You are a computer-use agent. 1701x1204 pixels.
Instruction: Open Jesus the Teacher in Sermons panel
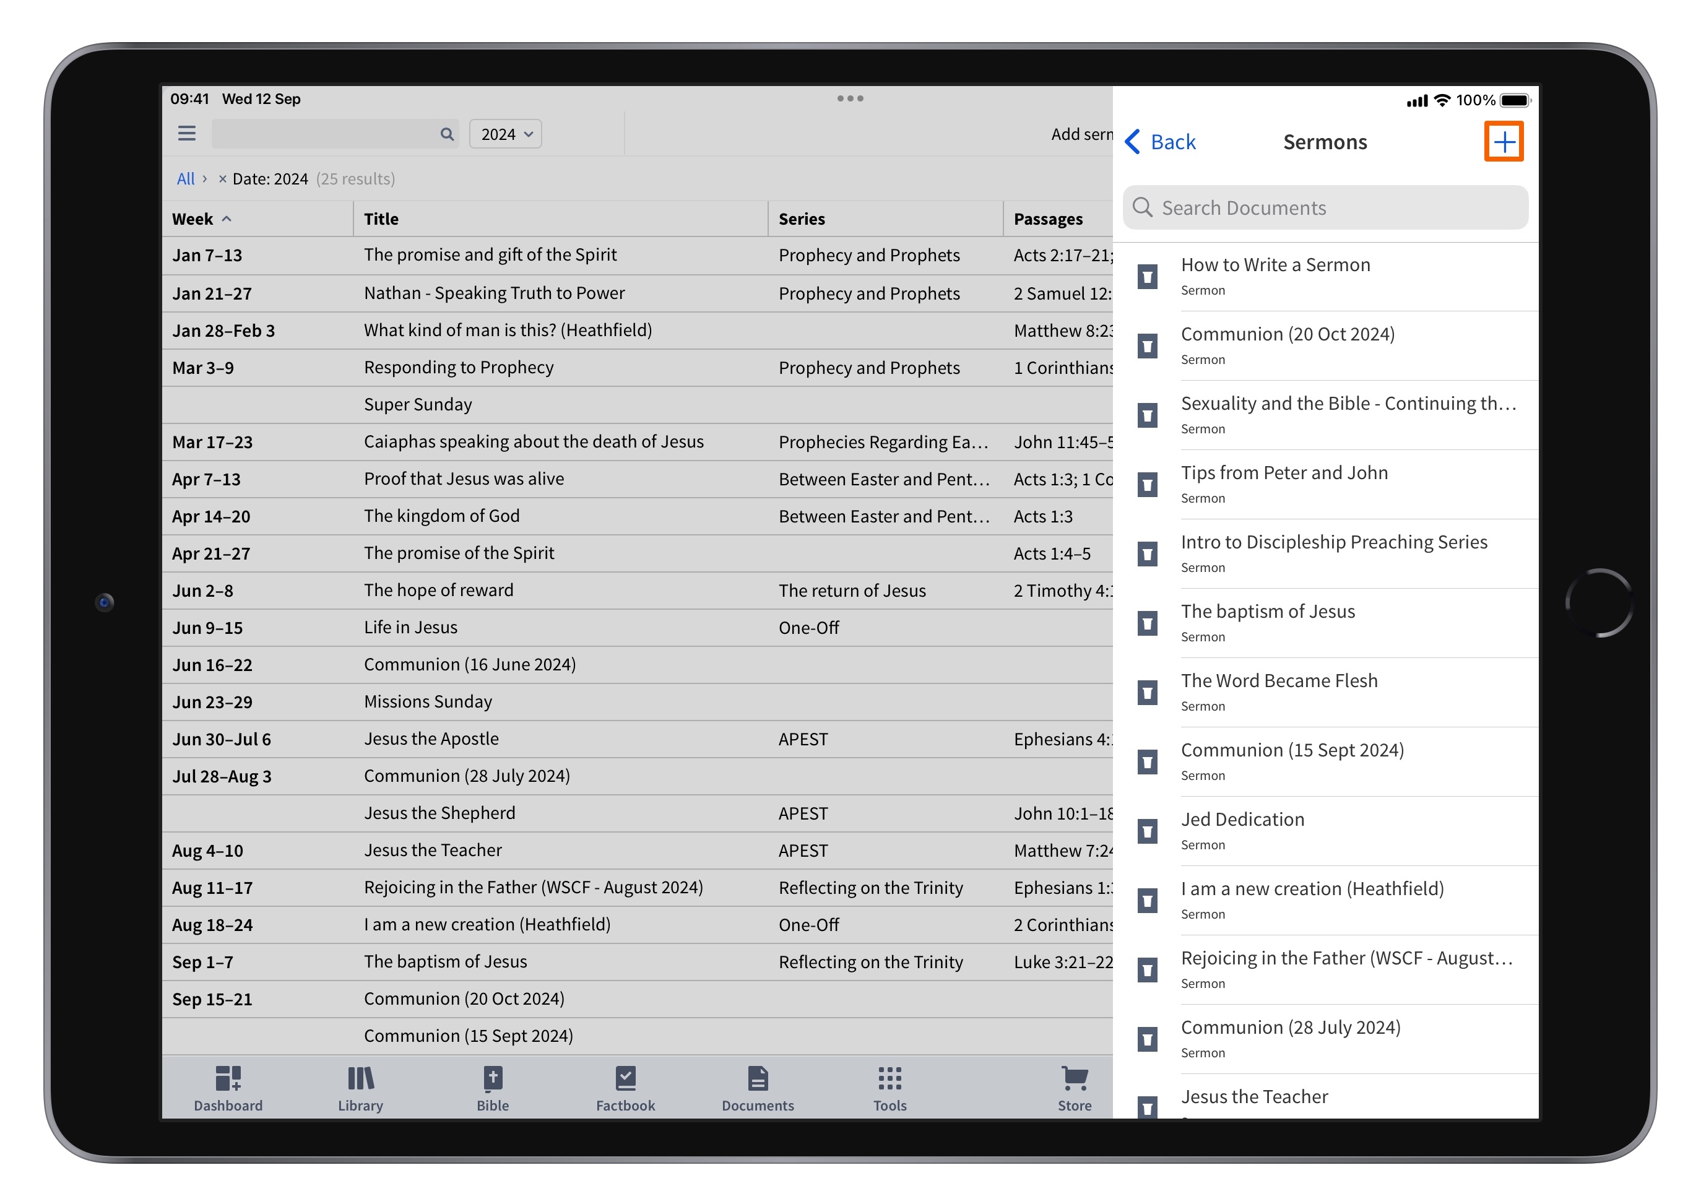(1325, 1098)
